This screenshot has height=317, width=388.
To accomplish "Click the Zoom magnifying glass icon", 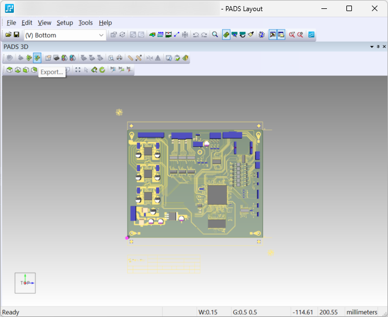I will click(215, 34).
